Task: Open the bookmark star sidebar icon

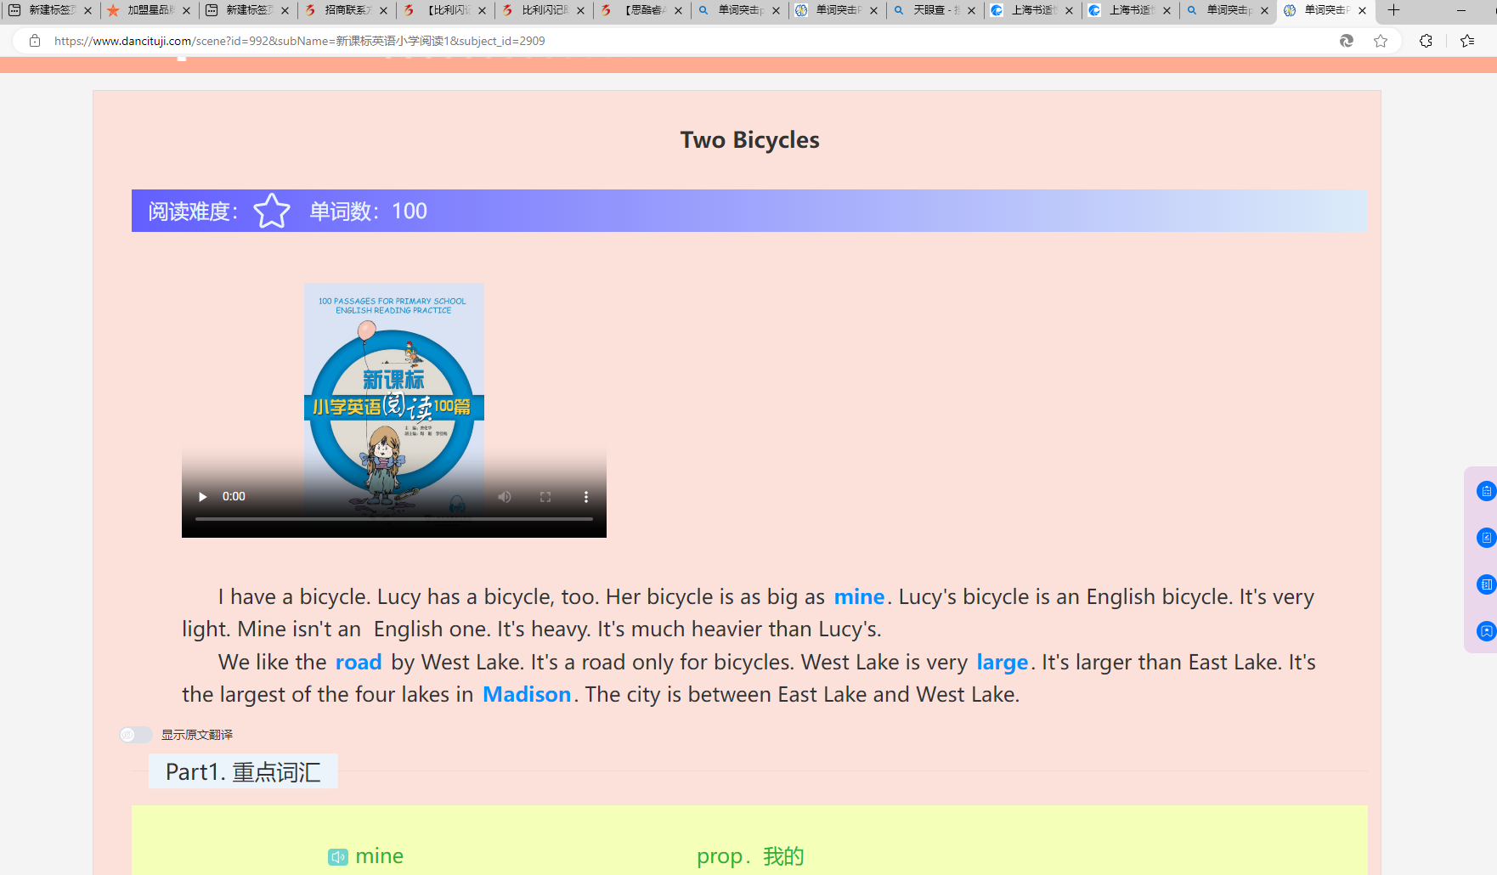Action: point(1486,631)
